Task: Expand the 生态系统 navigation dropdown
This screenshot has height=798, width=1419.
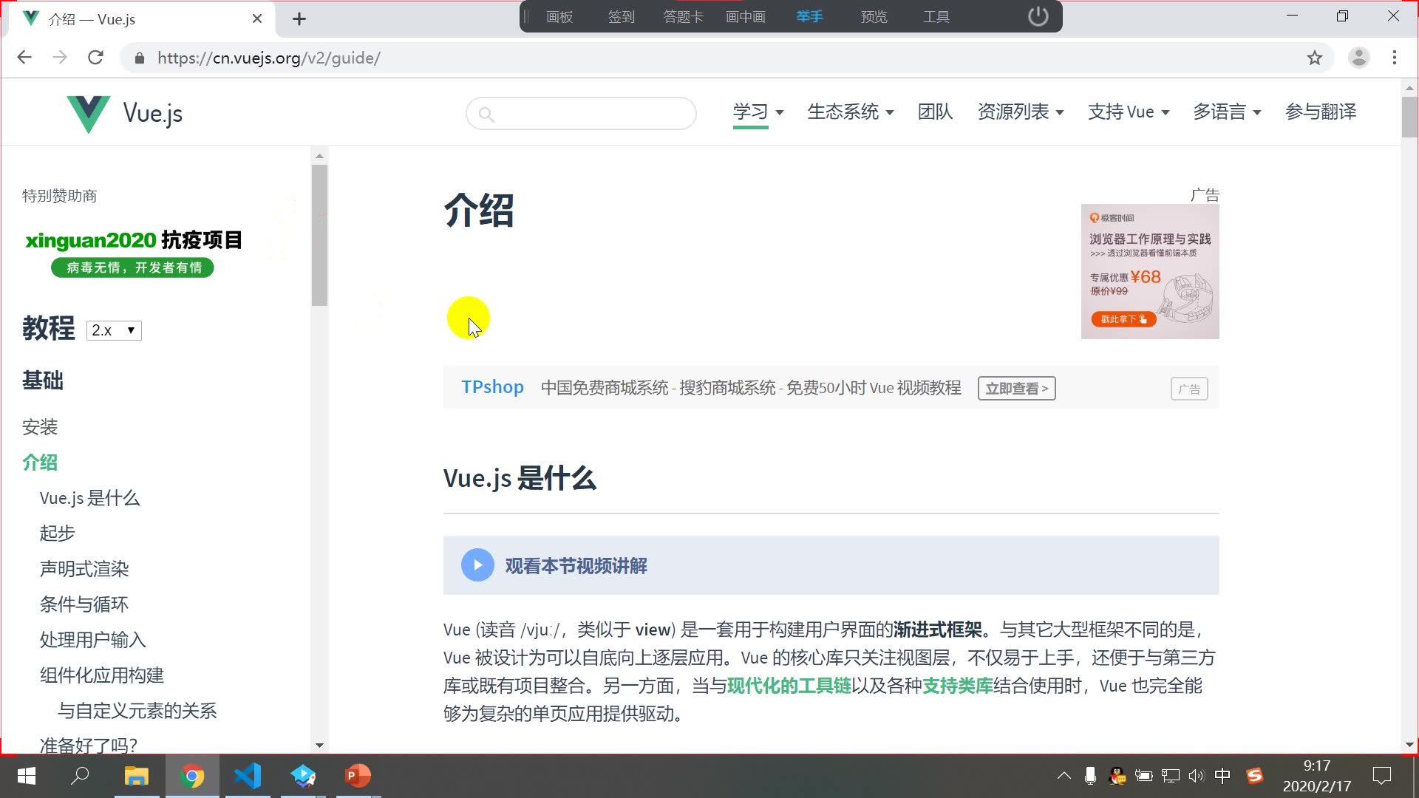Action: point(850,112)
